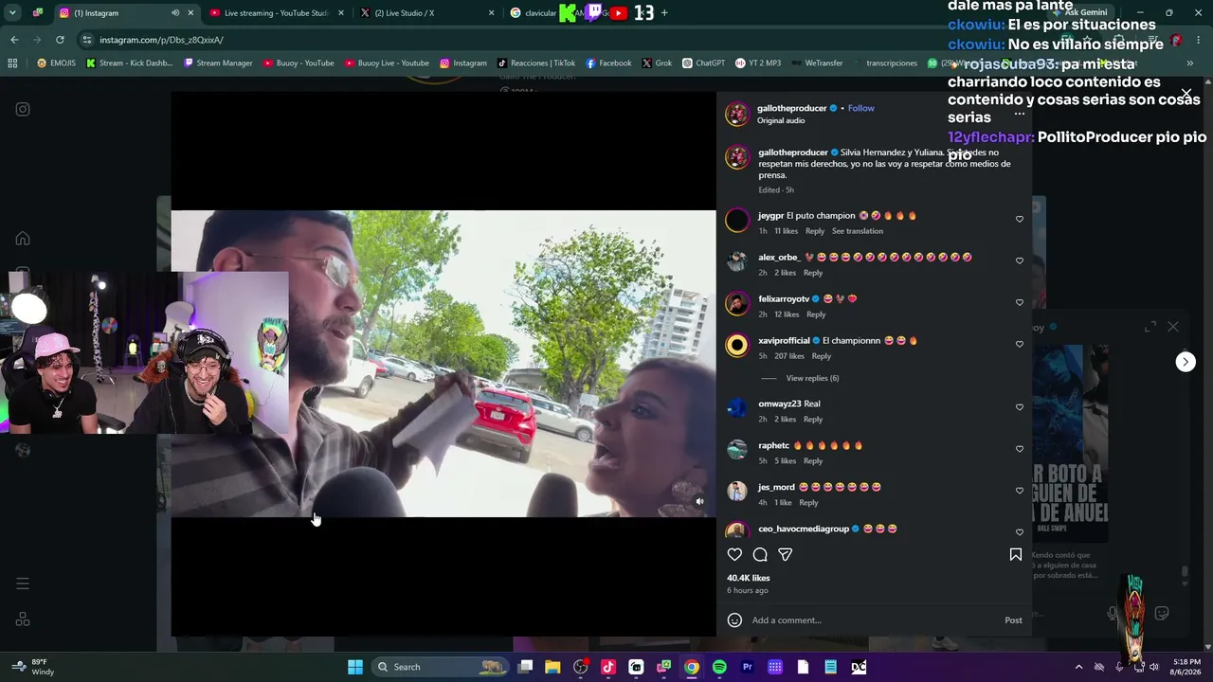Like jes_mord's comment
This screenshot has width=1213, height=682.
coord(1020,491)
